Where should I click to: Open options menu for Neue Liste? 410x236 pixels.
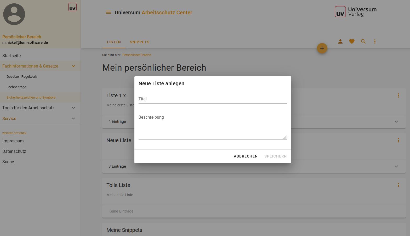[398, 140]
